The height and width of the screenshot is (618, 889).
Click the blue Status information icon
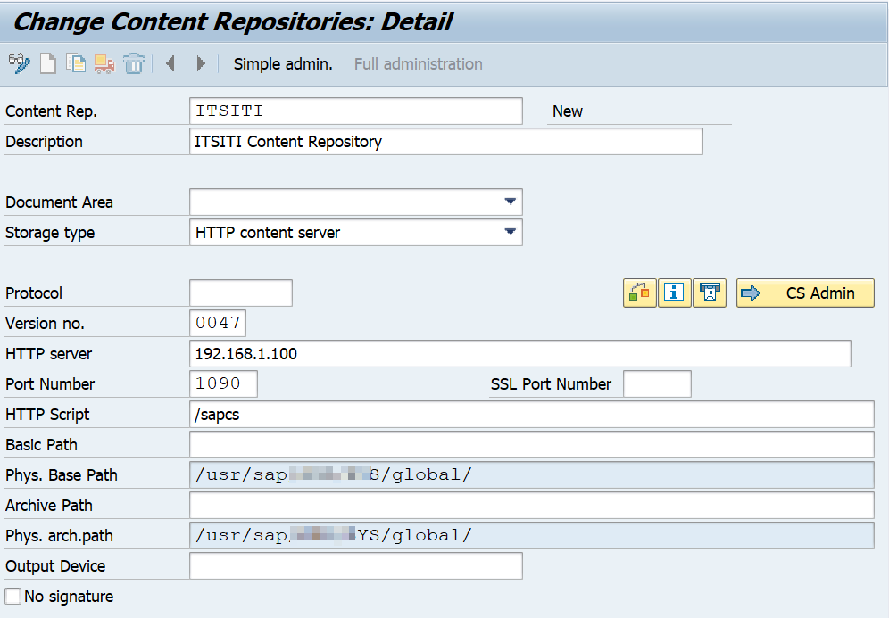pos(674,293)
